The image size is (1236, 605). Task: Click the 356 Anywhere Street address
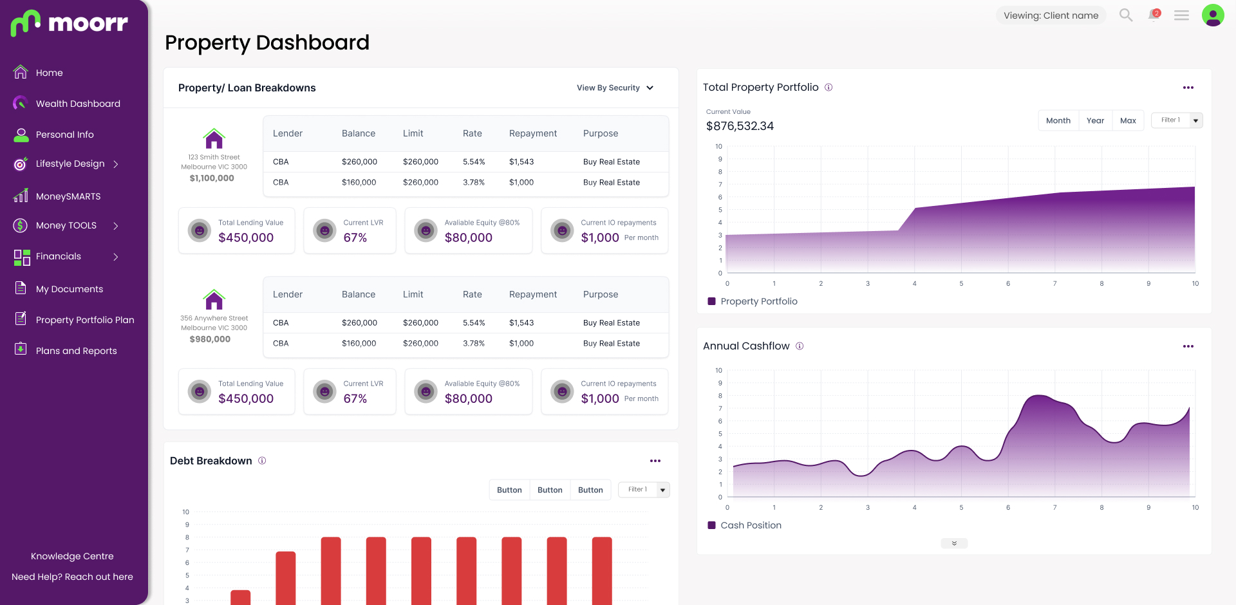pyautogui.click(x=214, y=322)
